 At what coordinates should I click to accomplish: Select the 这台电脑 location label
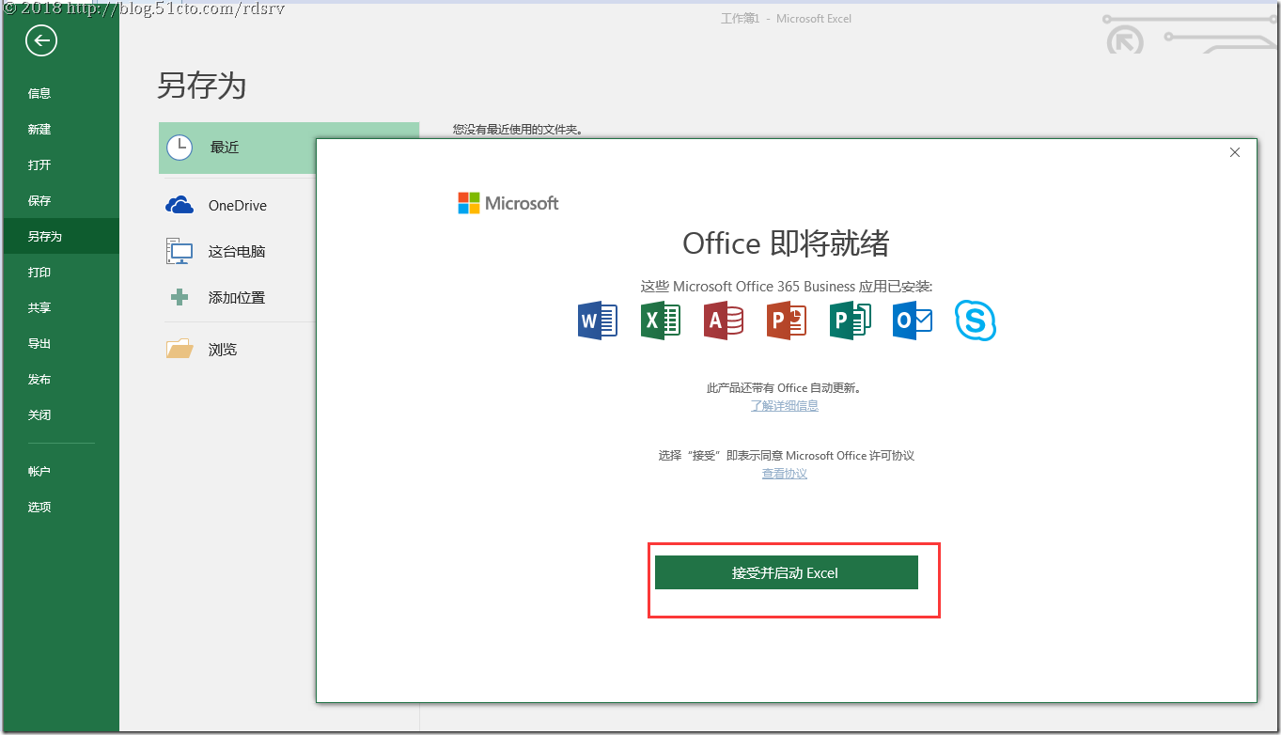[x=237, y=252]
